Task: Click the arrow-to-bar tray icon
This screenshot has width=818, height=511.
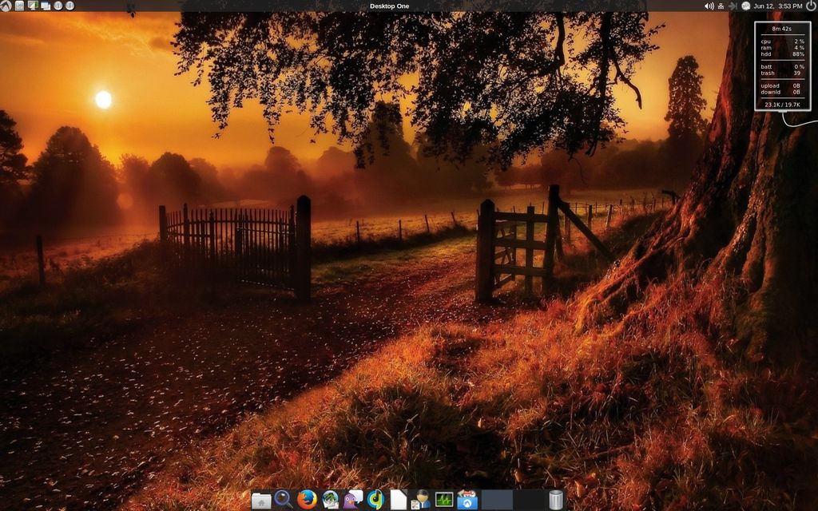Action: pyautogui.click(x=733, y=6)
